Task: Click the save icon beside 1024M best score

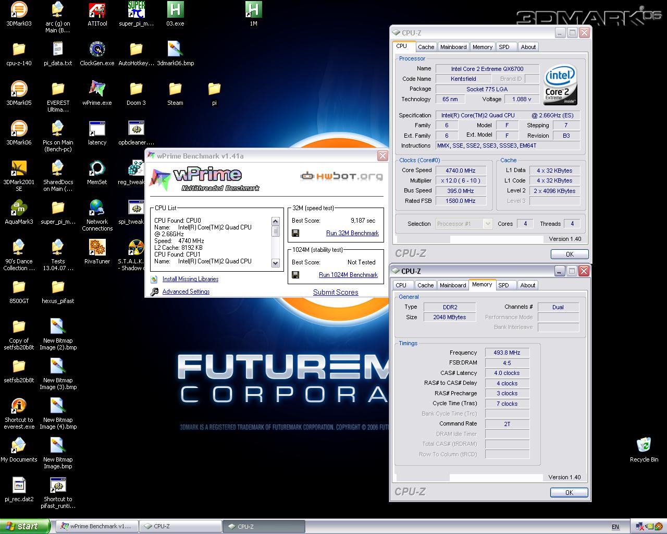Action: (x=295, y=275)
